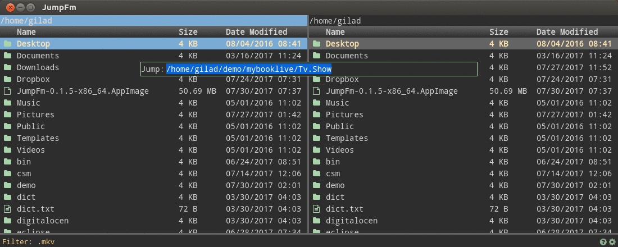Click 06/24/2017 08:51 date in left panel

pyautogui.click(x=263, y=162)
